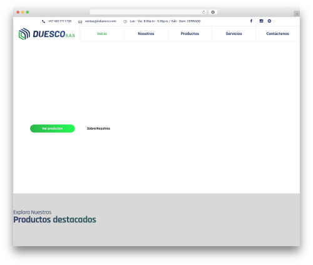Click the green maximize window button

(28, 12)
